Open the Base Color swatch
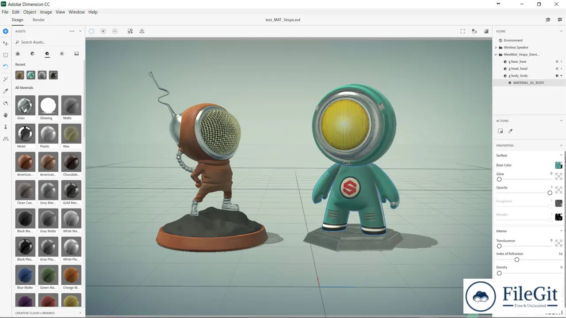Screen dimensions: 566x318 click(559, 165)
